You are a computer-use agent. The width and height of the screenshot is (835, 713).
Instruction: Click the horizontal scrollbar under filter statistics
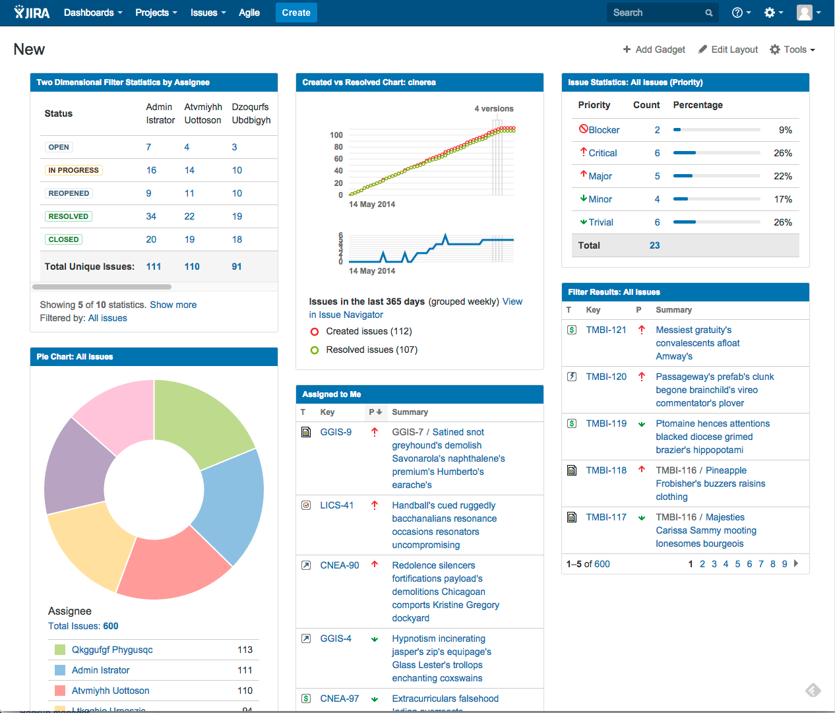point(102,286)
